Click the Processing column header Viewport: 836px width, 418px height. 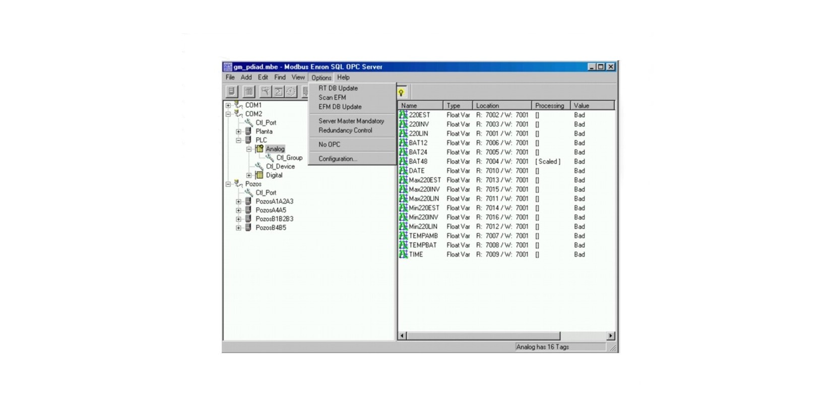[551, 106]
